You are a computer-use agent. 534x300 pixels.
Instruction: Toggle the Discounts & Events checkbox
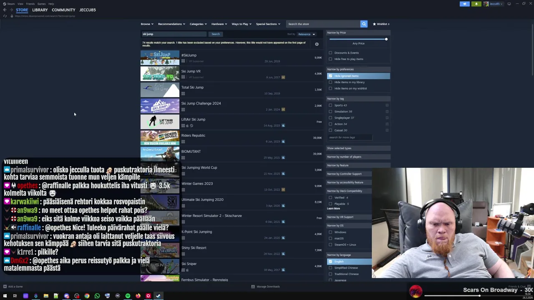click(330, 52)
